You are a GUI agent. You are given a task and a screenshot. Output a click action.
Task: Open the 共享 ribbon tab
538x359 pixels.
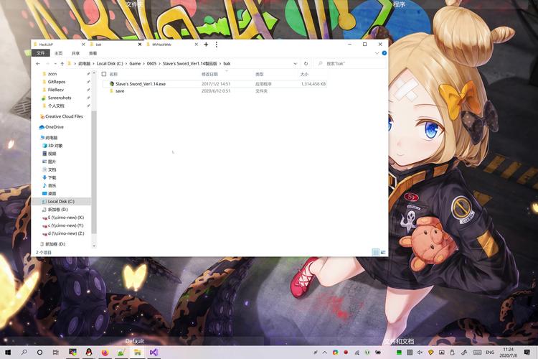click(75, 53)
